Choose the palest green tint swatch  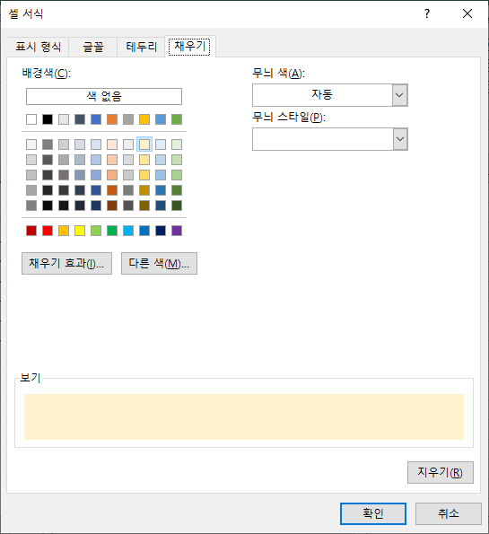click(x=177, y=144)
